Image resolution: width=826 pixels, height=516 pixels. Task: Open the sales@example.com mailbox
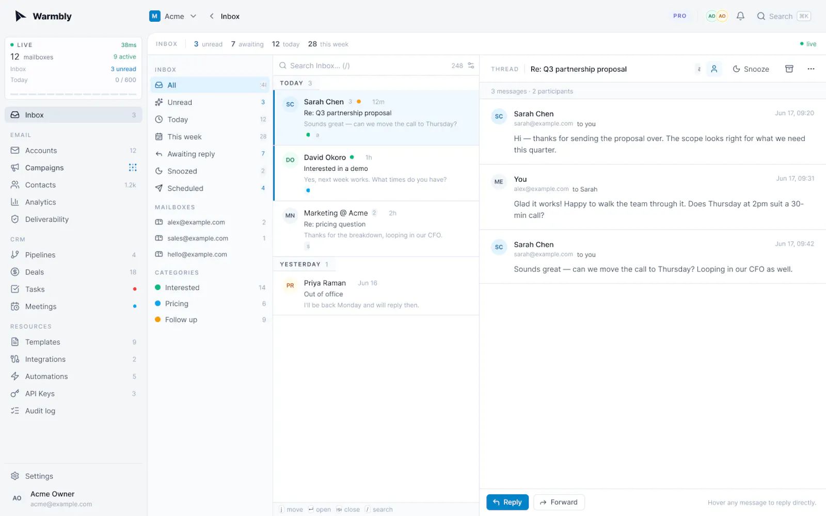click(x=210, y=238)
